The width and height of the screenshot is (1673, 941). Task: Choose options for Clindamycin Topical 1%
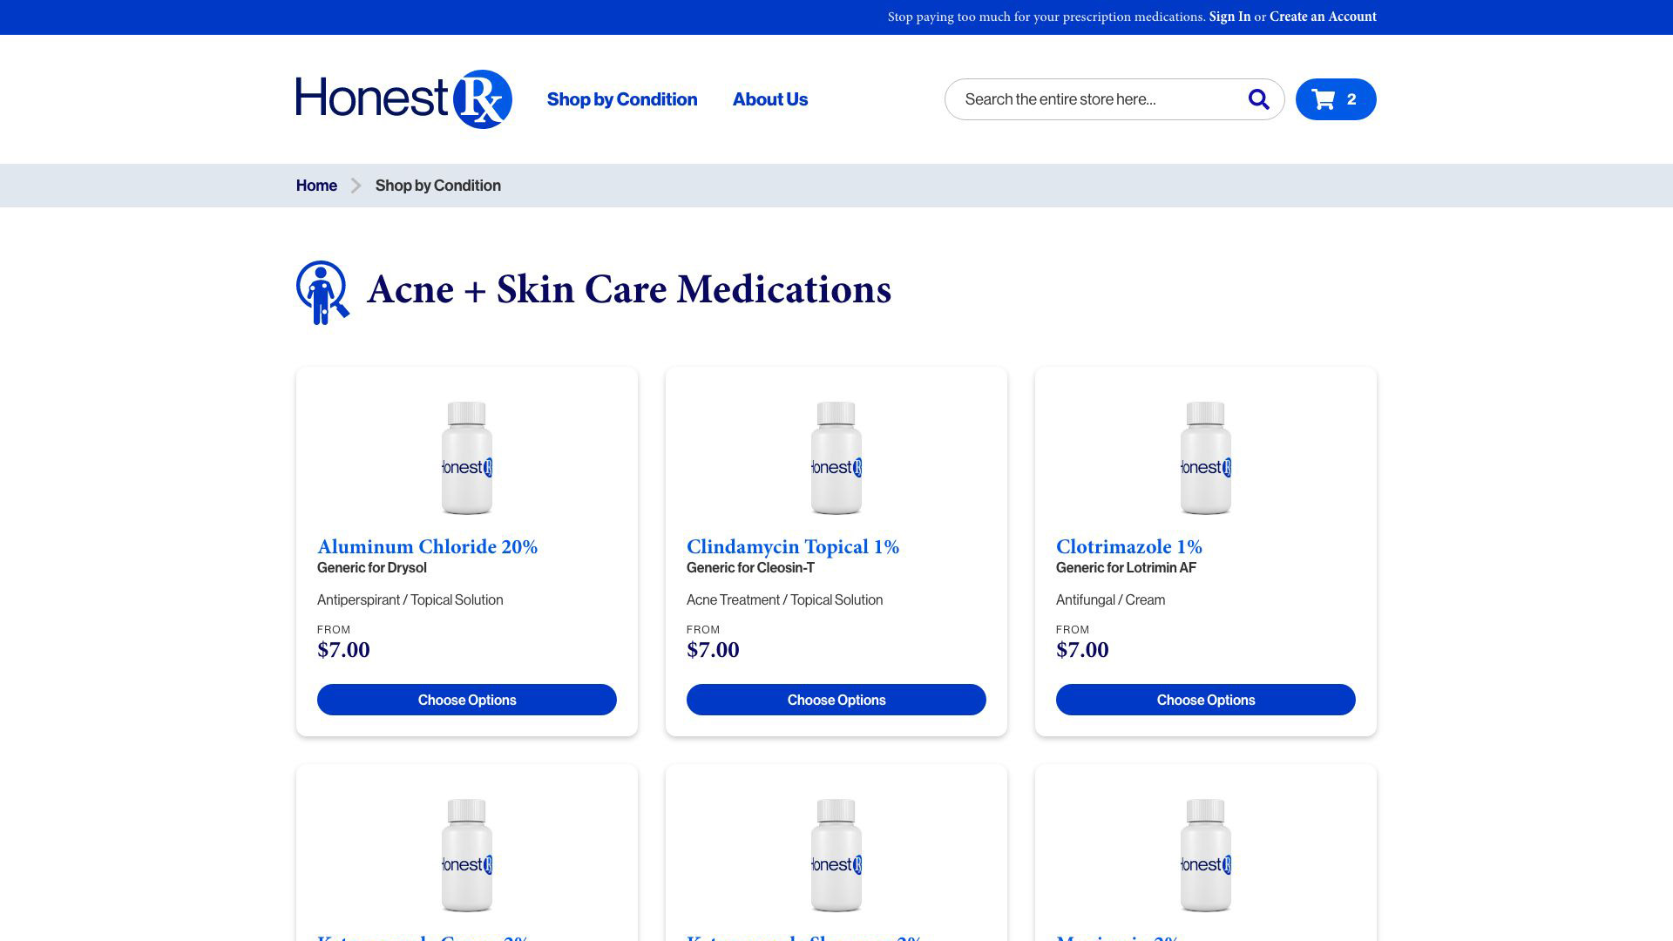(x=836, y=700)
